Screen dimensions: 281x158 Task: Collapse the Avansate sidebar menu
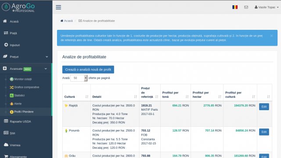click(x=26, y=68)
